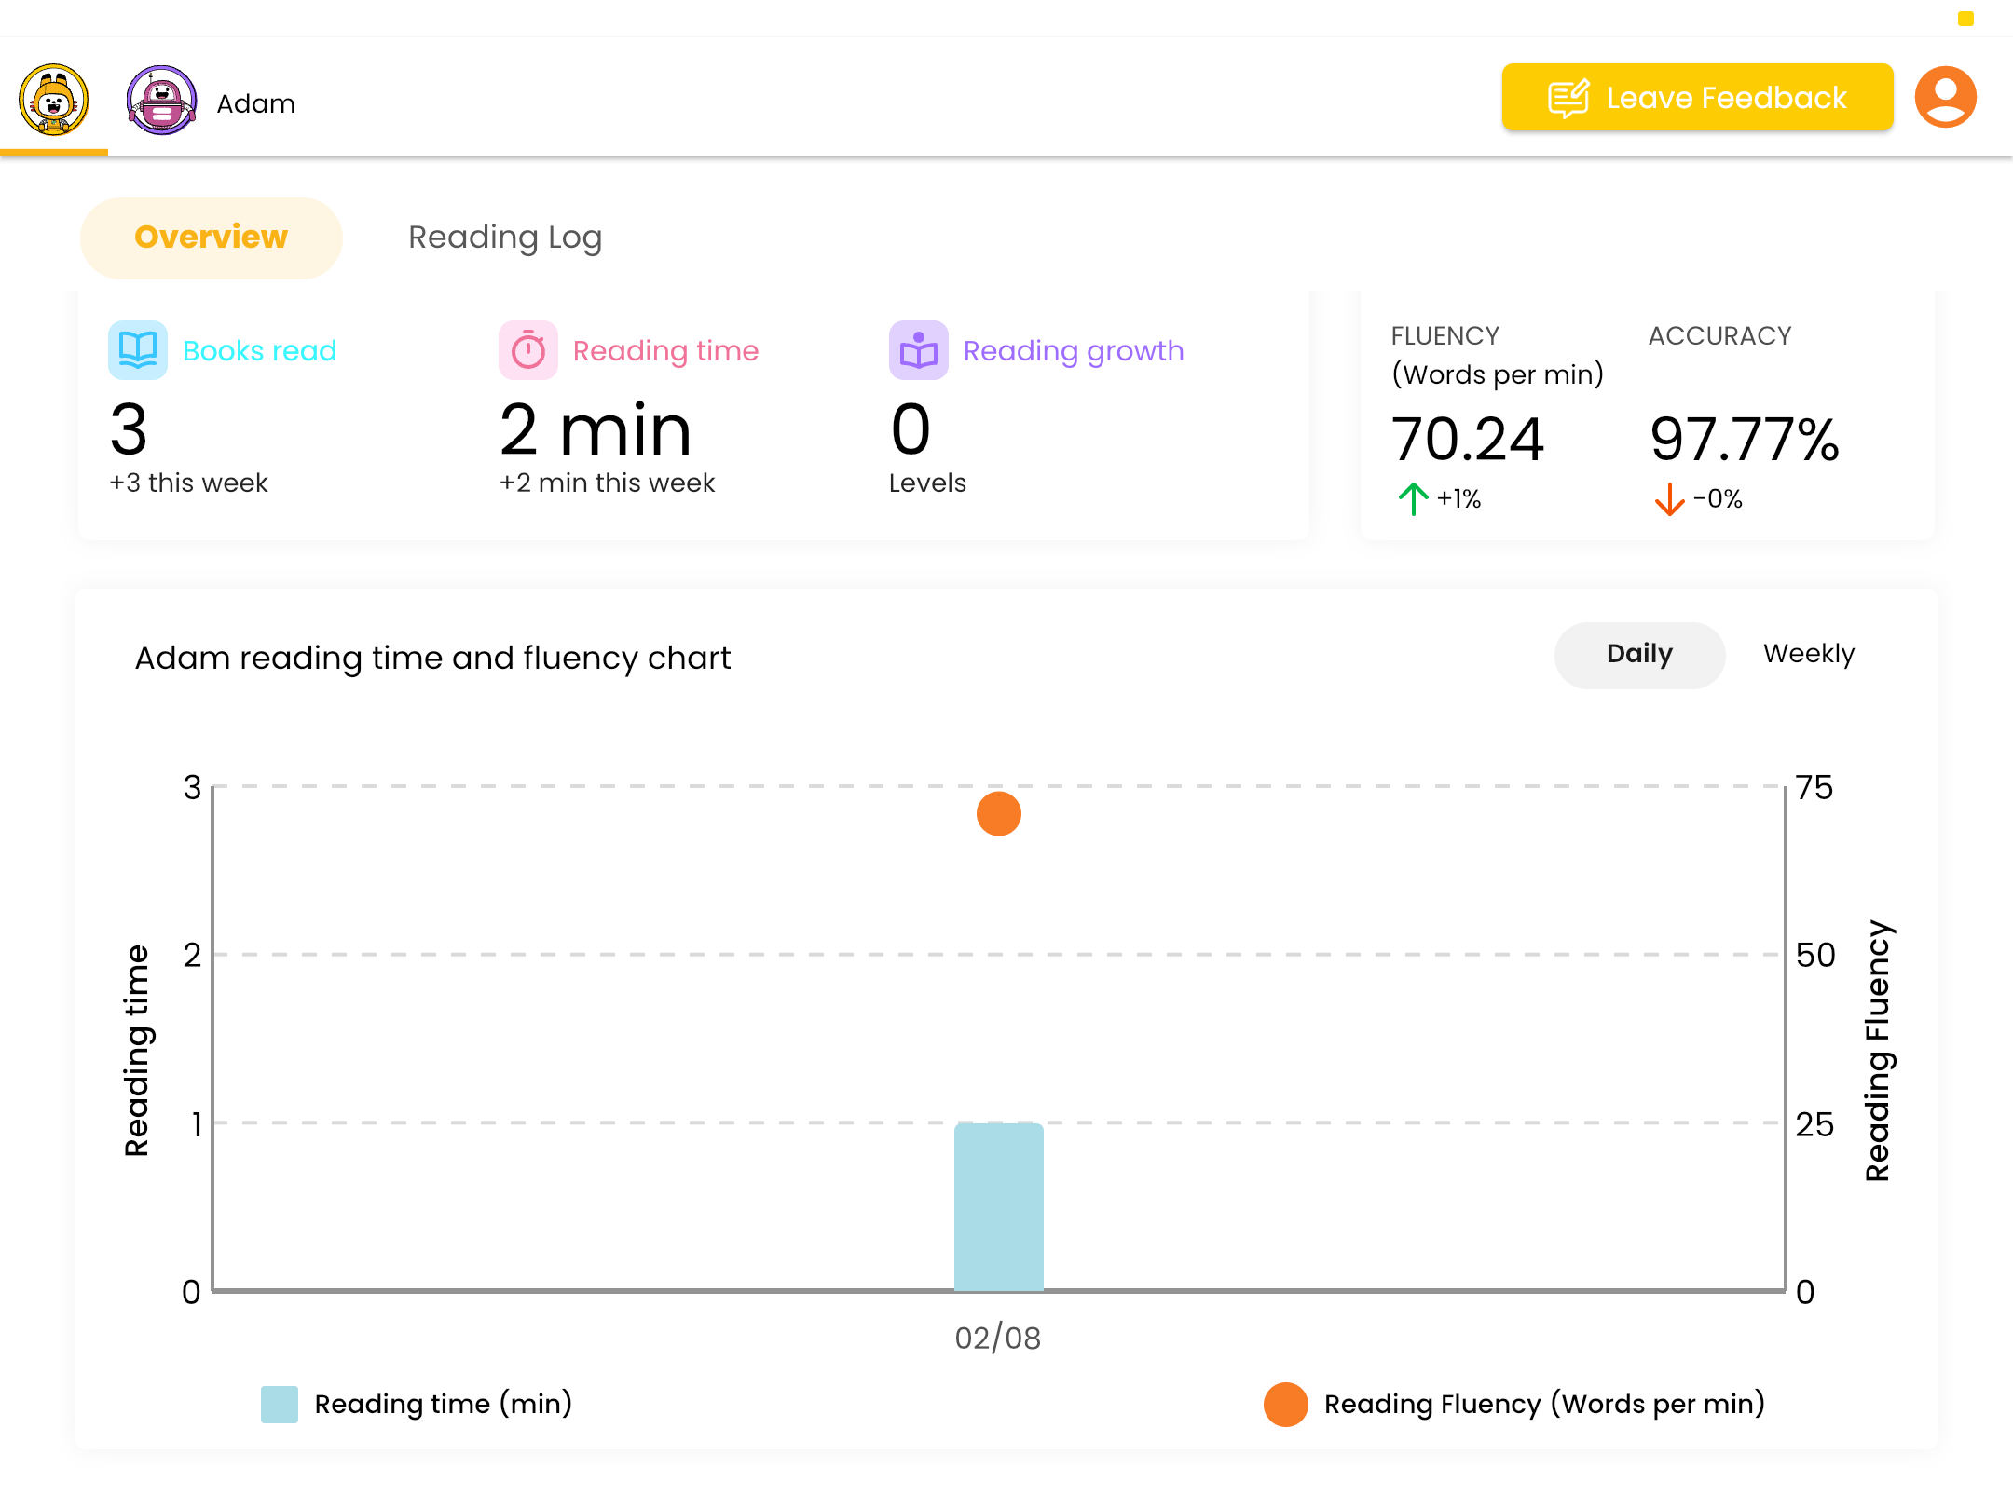Toggle Reading Fluency legend series
This screenshot has height=1509, width=2013.
click(x=1543, y=1404)
